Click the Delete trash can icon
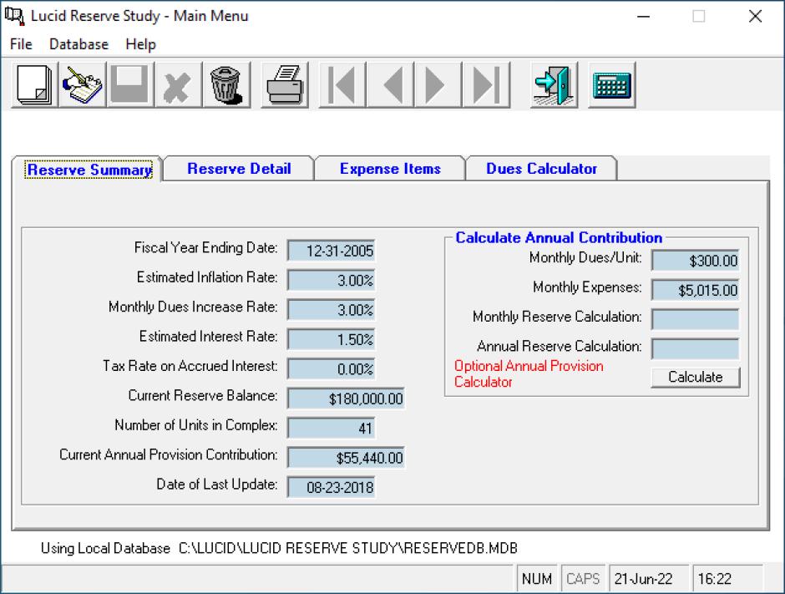 [x=226, y=84]
